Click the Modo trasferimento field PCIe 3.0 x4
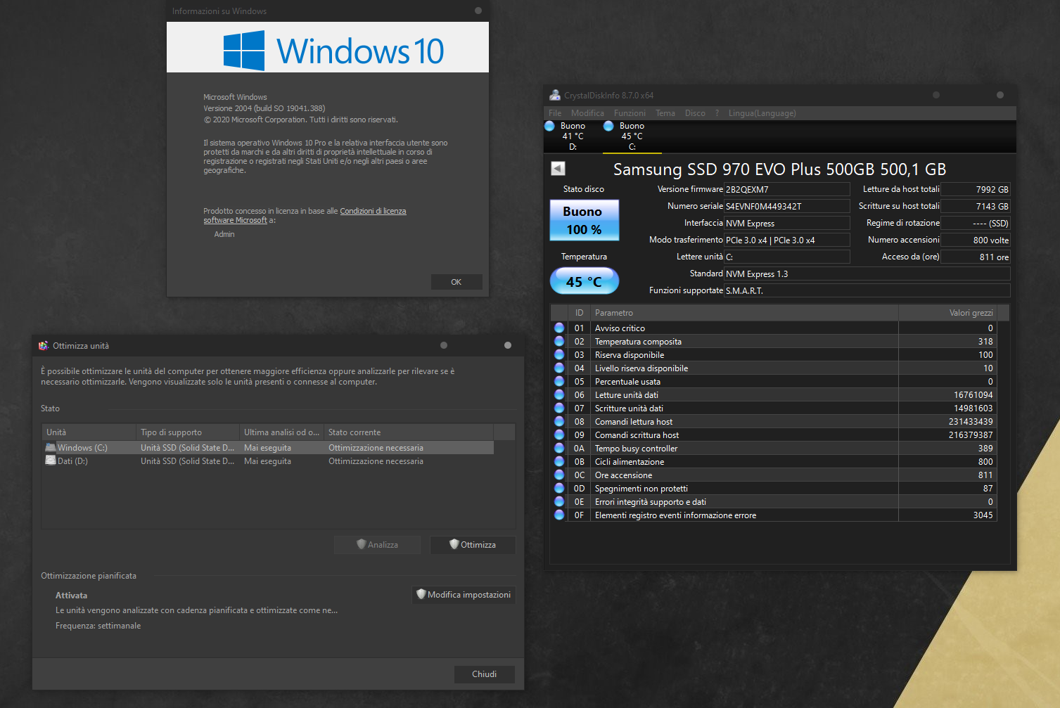The height and width of the screenshot is (708, 1060). pos(786,240)
